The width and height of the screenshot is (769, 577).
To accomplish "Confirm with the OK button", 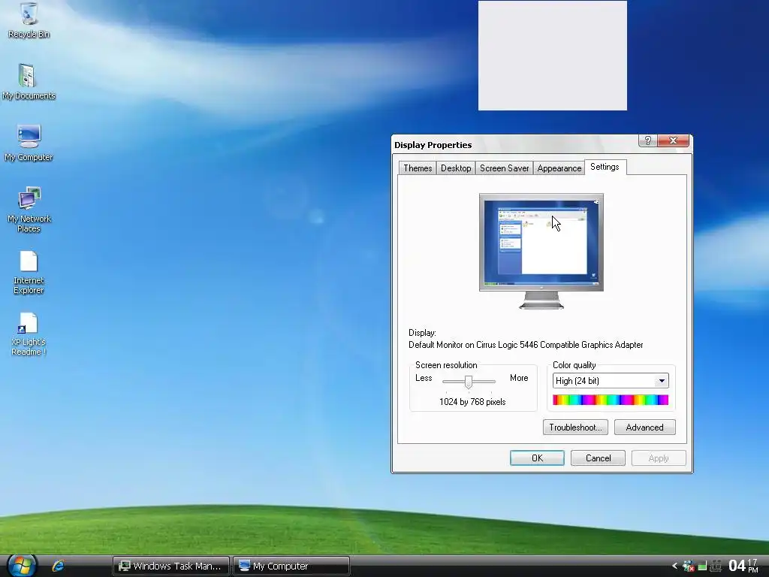I will point(537,458).
